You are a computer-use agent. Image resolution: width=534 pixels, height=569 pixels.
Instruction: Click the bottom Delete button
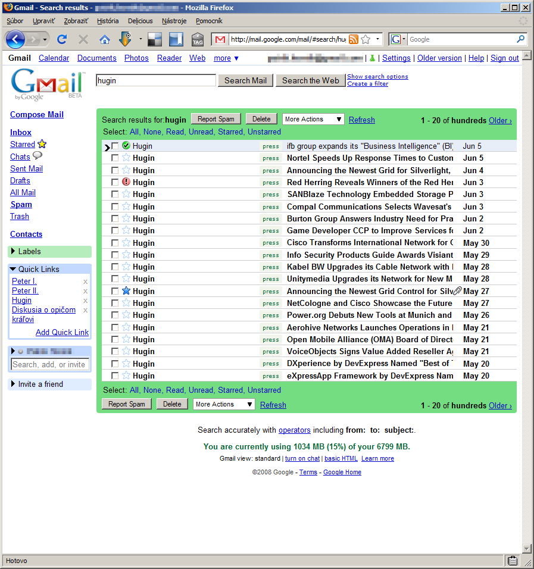pos(172,404)
